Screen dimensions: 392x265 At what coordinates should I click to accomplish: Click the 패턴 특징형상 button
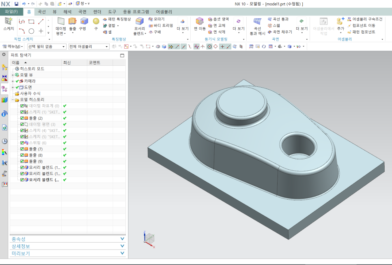(117, 19)
